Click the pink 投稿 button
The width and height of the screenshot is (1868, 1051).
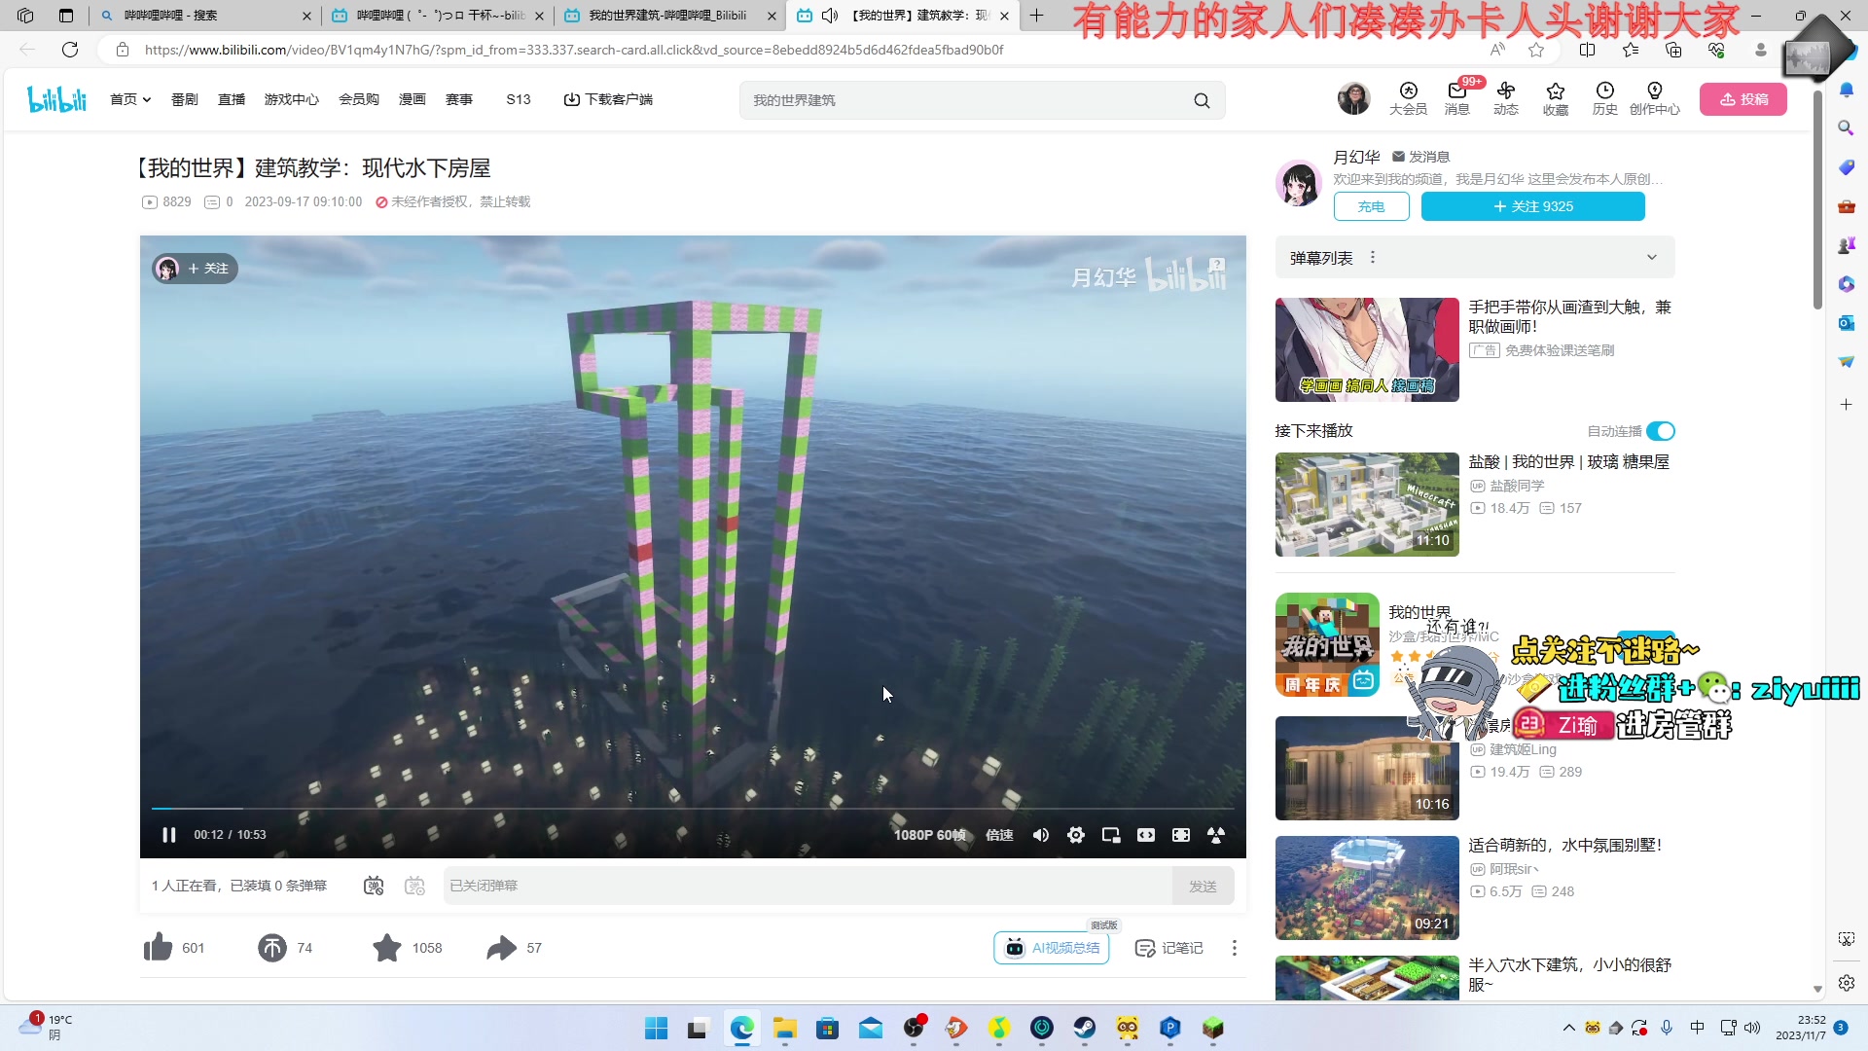[x=1743, y=99]
